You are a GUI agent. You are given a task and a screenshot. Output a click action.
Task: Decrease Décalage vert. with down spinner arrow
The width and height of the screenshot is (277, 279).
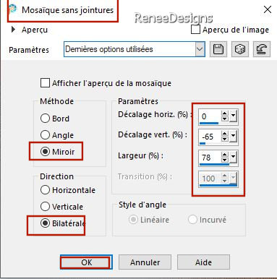click(224, 139)
